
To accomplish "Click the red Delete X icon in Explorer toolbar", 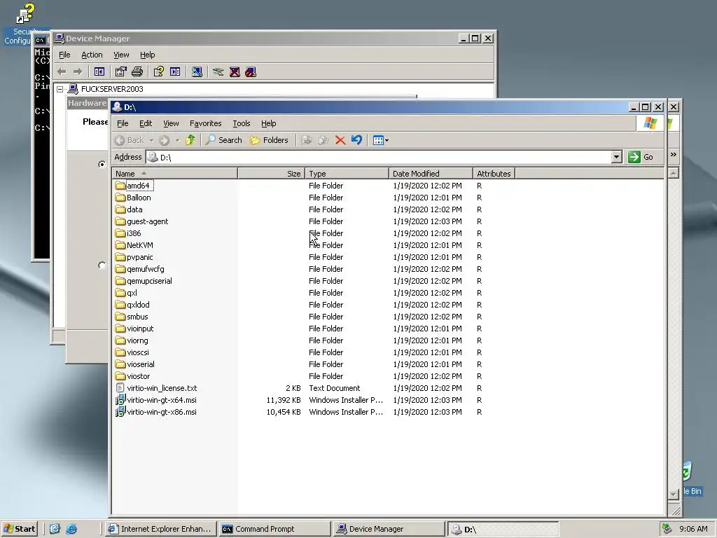I will tap(340, 140).
